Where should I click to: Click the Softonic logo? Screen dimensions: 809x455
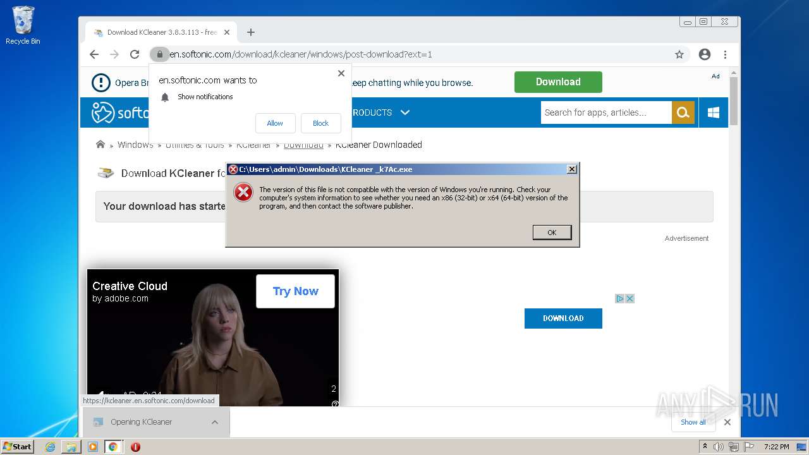(120, 112)
